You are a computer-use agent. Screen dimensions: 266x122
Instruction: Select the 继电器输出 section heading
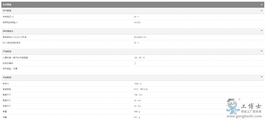pyautogui.click(x=8, y=31)
